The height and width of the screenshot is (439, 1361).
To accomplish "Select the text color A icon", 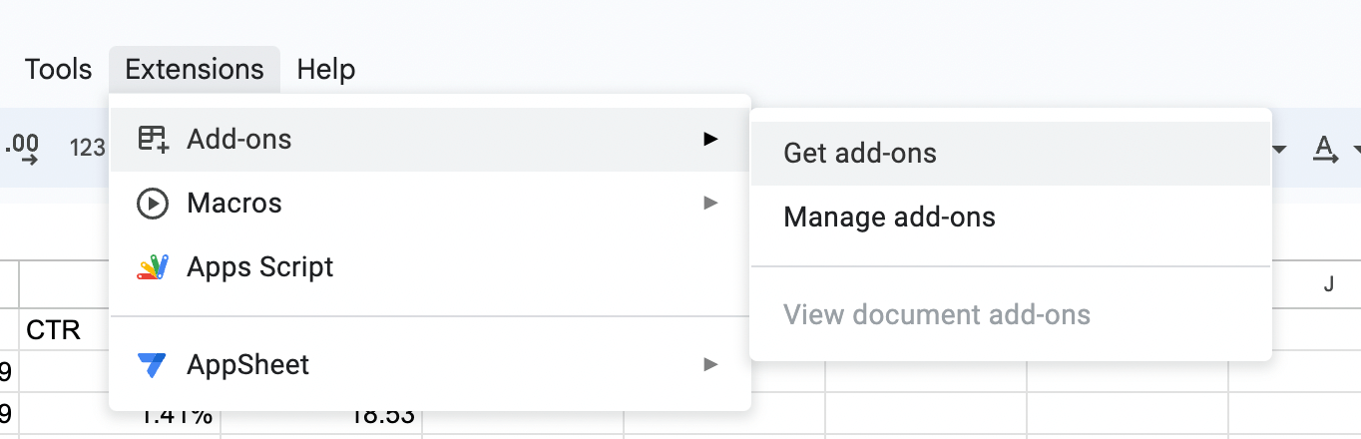I will pyautogui.click(x=1325, y=150).
